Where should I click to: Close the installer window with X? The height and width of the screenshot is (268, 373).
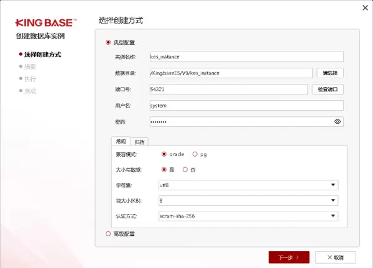click(x=364, y=8)
